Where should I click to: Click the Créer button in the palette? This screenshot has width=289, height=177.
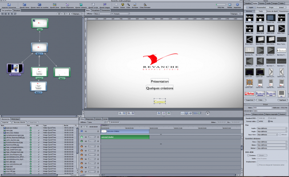261,100
